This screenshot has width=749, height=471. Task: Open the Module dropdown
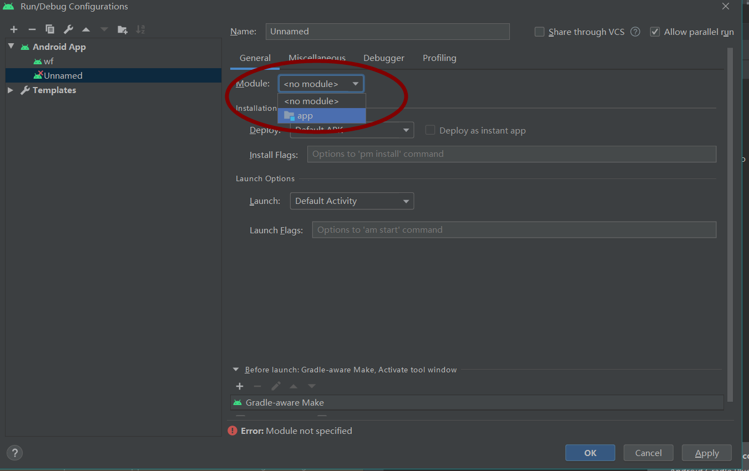(321, 84)
